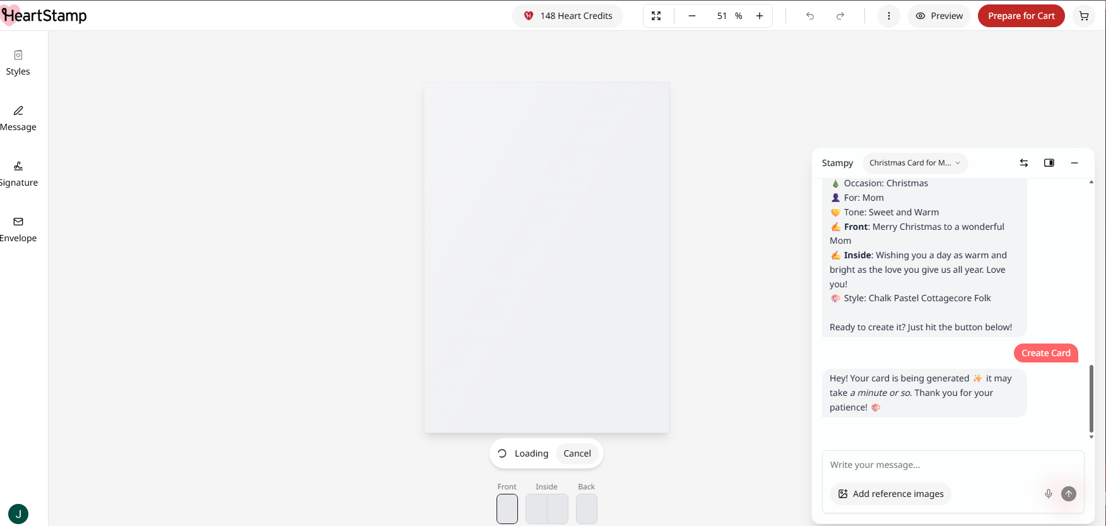Zoom out with the minus icon
The width and height of the screenshot is (1106, 526).
click(x=692, y=16)
